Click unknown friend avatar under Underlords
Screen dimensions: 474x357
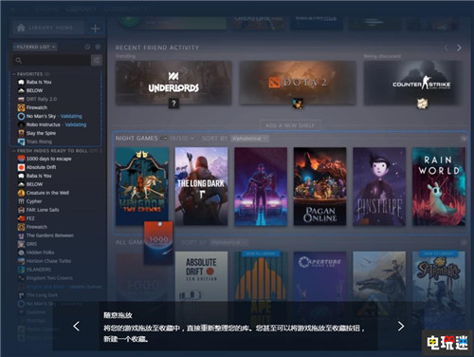coord(173,103)
